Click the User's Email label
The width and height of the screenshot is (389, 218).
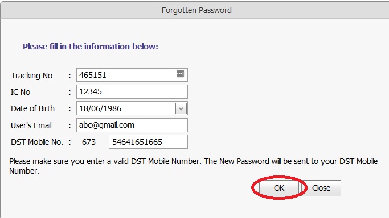pyautogui.click(x=31, y=125)
